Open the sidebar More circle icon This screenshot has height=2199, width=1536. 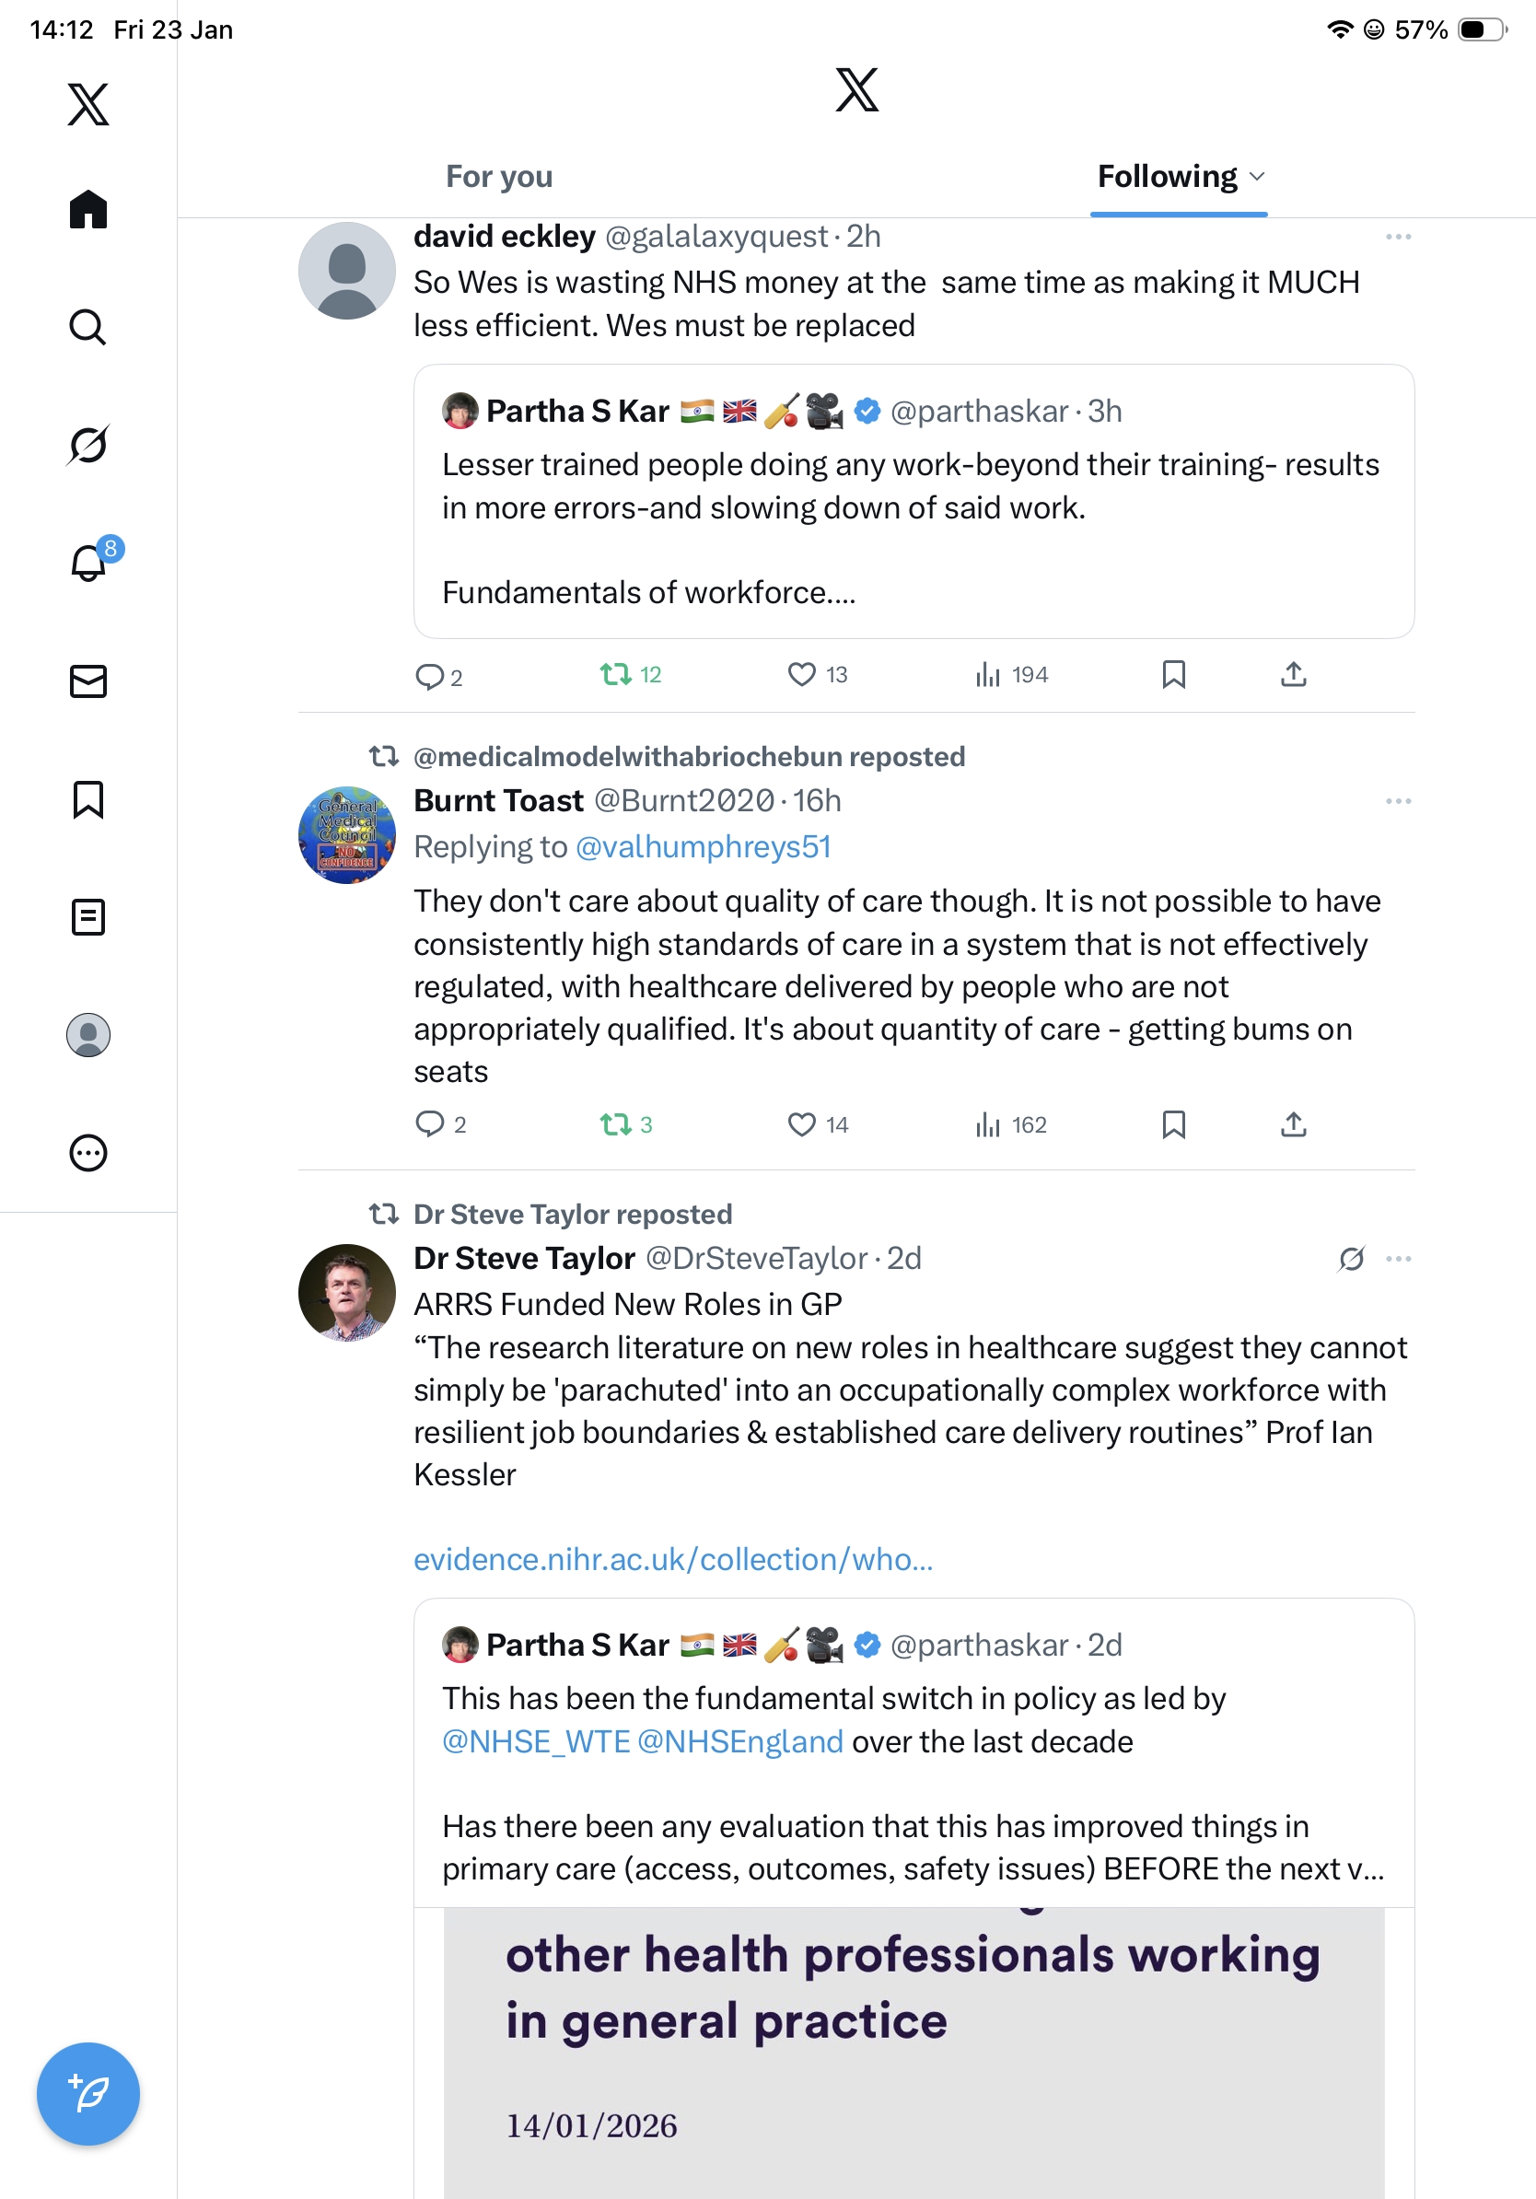click(88, 1152)
